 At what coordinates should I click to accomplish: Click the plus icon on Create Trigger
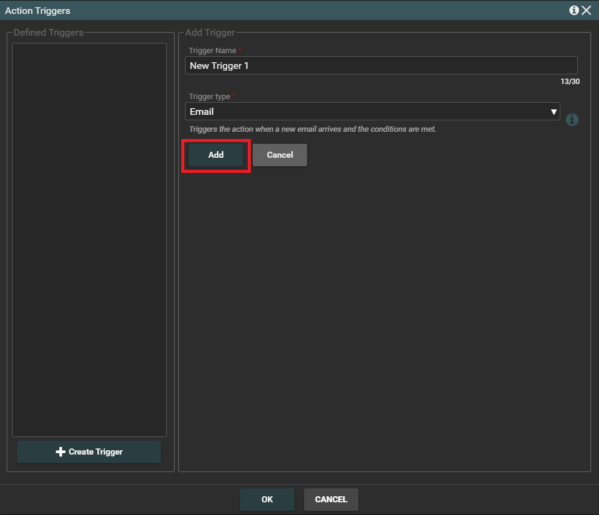(x=60, y=452)
